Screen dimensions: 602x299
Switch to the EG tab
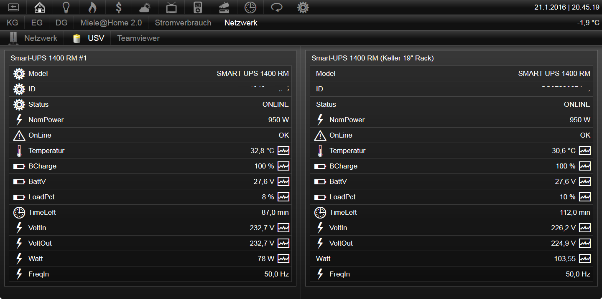37,23
